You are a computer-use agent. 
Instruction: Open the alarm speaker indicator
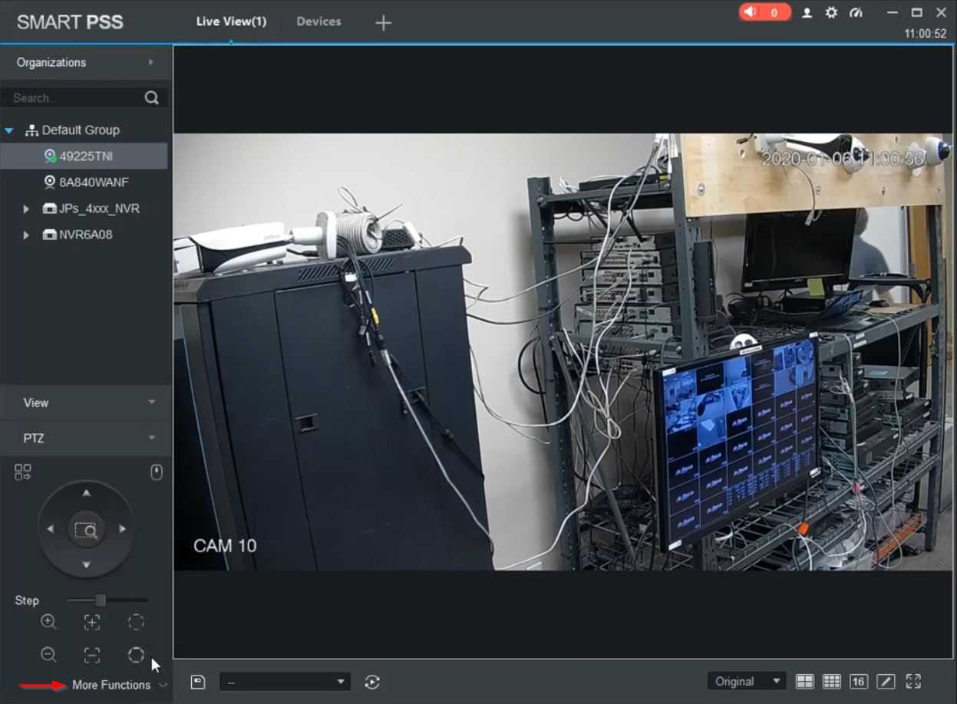pyautogui.click(x=764, y=13)
